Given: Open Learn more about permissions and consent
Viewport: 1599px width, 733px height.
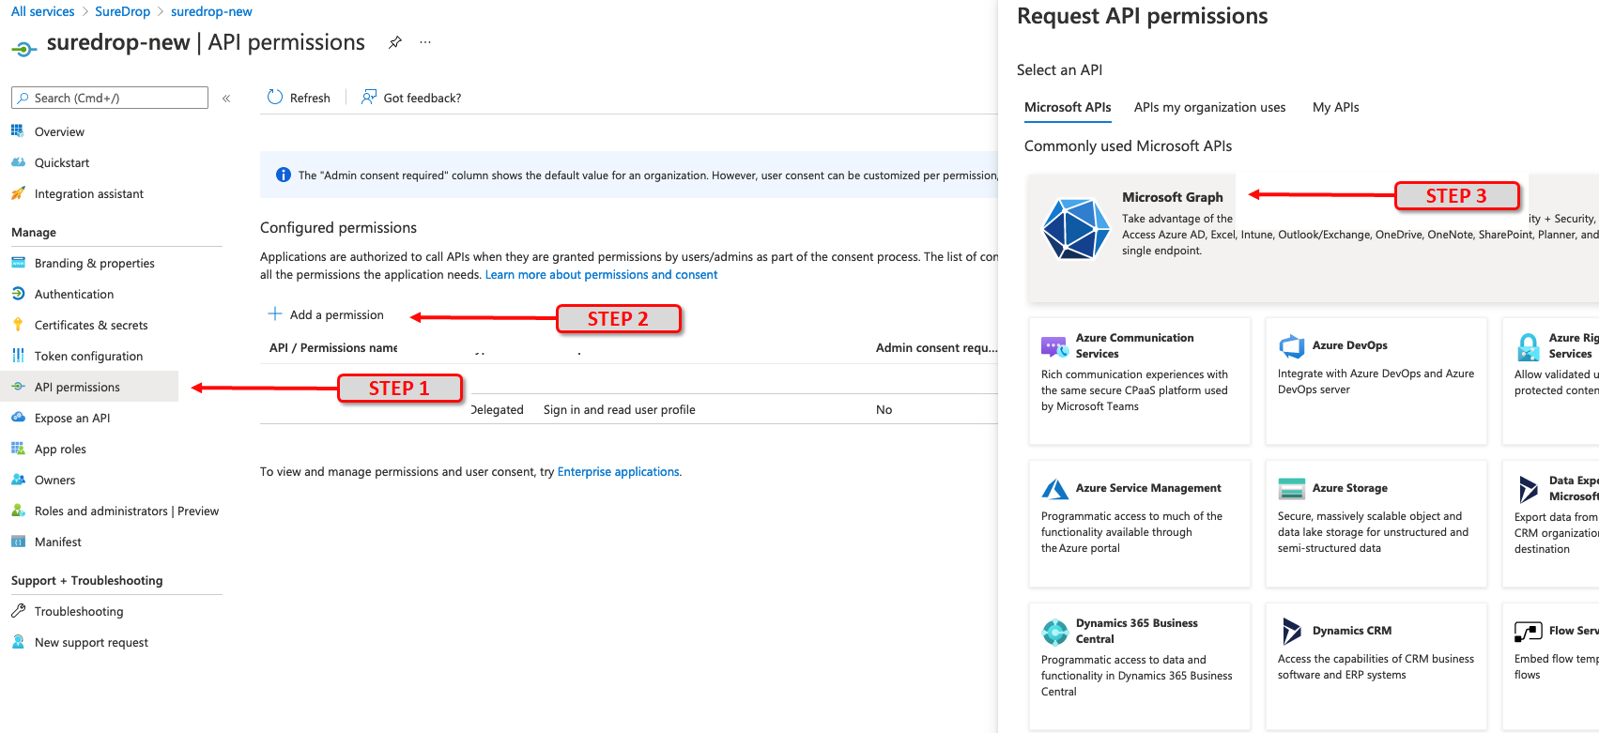Looking at the screenshot, I should 601,274.
